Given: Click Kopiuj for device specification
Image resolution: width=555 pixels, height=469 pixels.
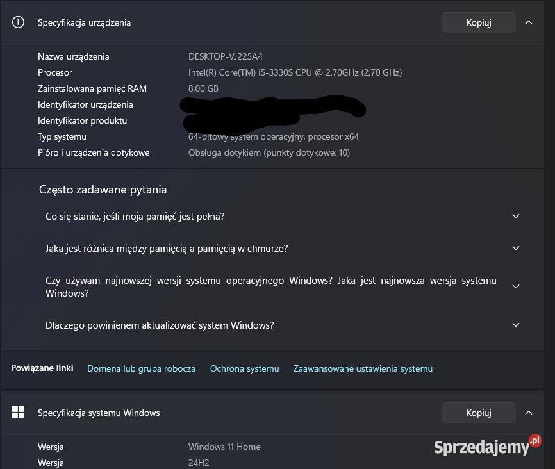Looking at the screenshot, I should tap(478, 22).
